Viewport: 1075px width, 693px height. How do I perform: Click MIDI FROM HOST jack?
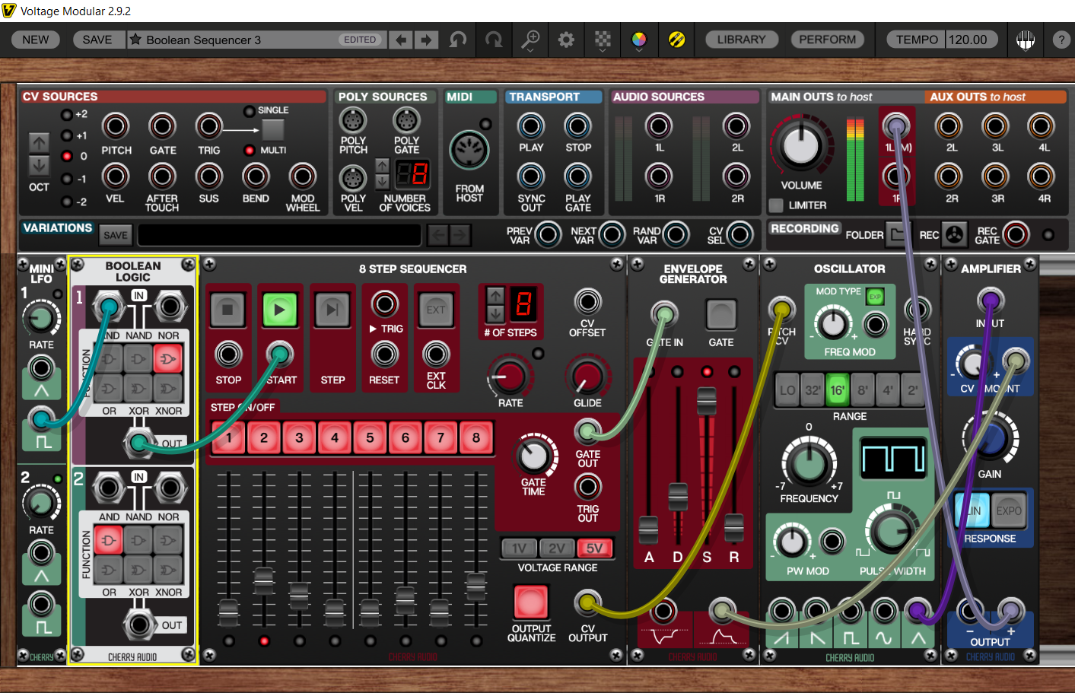(469, 151)
